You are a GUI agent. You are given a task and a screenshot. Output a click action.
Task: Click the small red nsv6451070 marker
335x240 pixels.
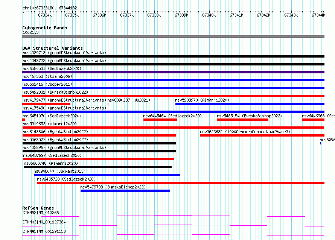(x=23, y=120)
